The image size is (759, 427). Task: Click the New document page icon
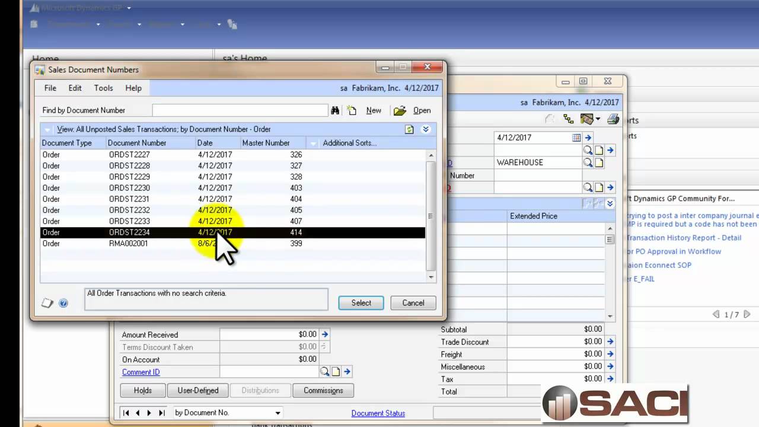pos(352,110)
